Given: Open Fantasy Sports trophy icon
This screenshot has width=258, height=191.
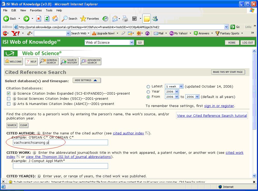Looking at the screenshot, I should pos(217,33).
